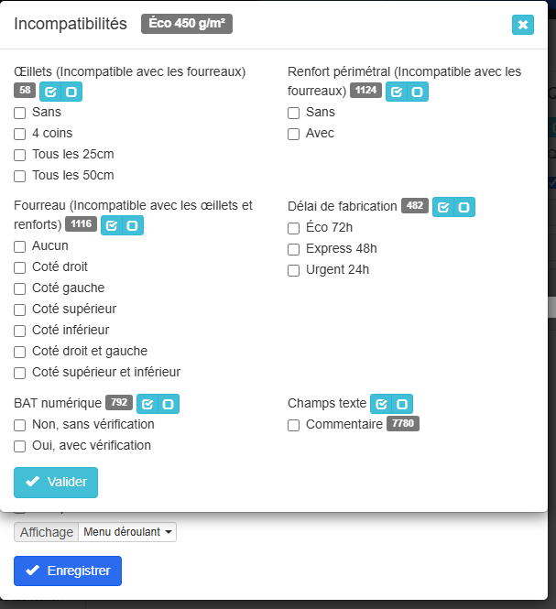556x609 pixels.
Task: Check all Délai de fabrication options
Action: click(x=443, y=207)
